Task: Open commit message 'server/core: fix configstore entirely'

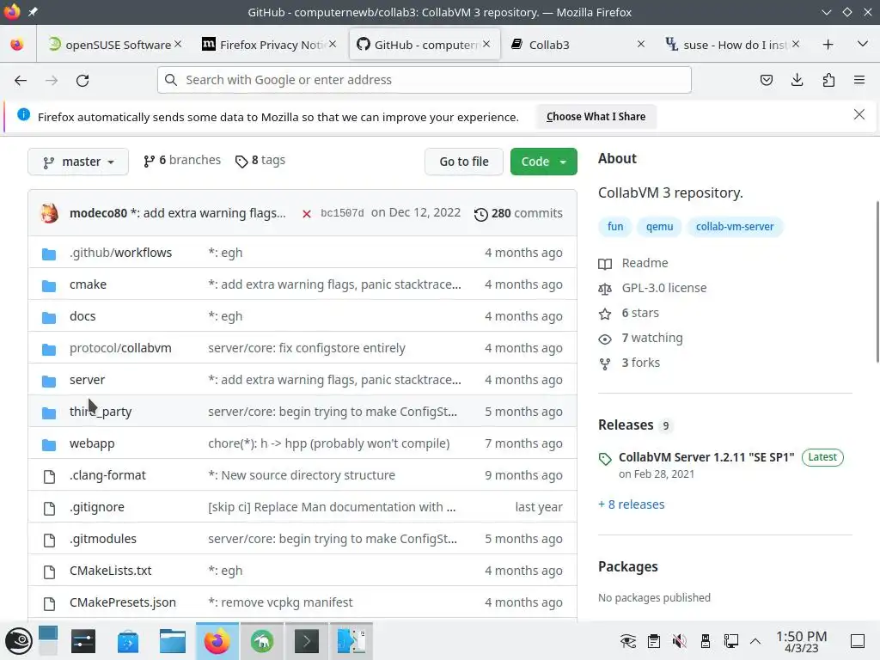Action: coord(307,348)
